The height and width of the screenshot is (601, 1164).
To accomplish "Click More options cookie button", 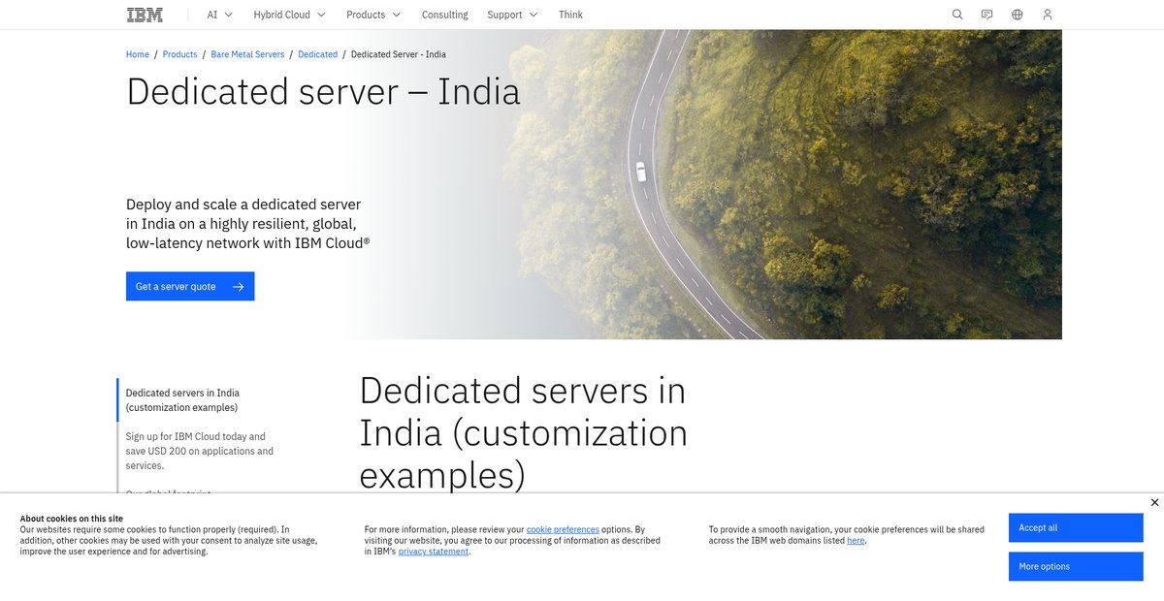I will tap(1076, 566).
